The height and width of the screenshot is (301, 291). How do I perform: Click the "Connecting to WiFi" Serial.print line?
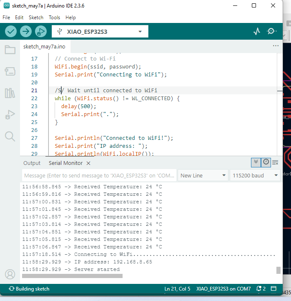click(x=110, y=74)
